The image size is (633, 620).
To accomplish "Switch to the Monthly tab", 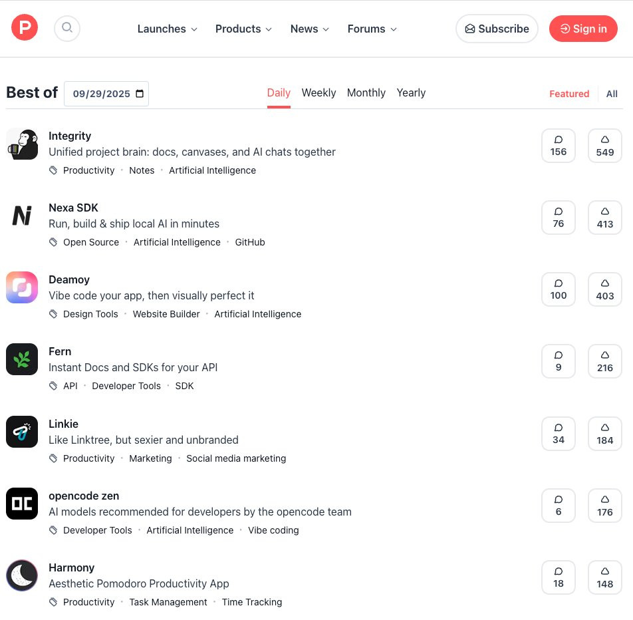I will (366, 93).
